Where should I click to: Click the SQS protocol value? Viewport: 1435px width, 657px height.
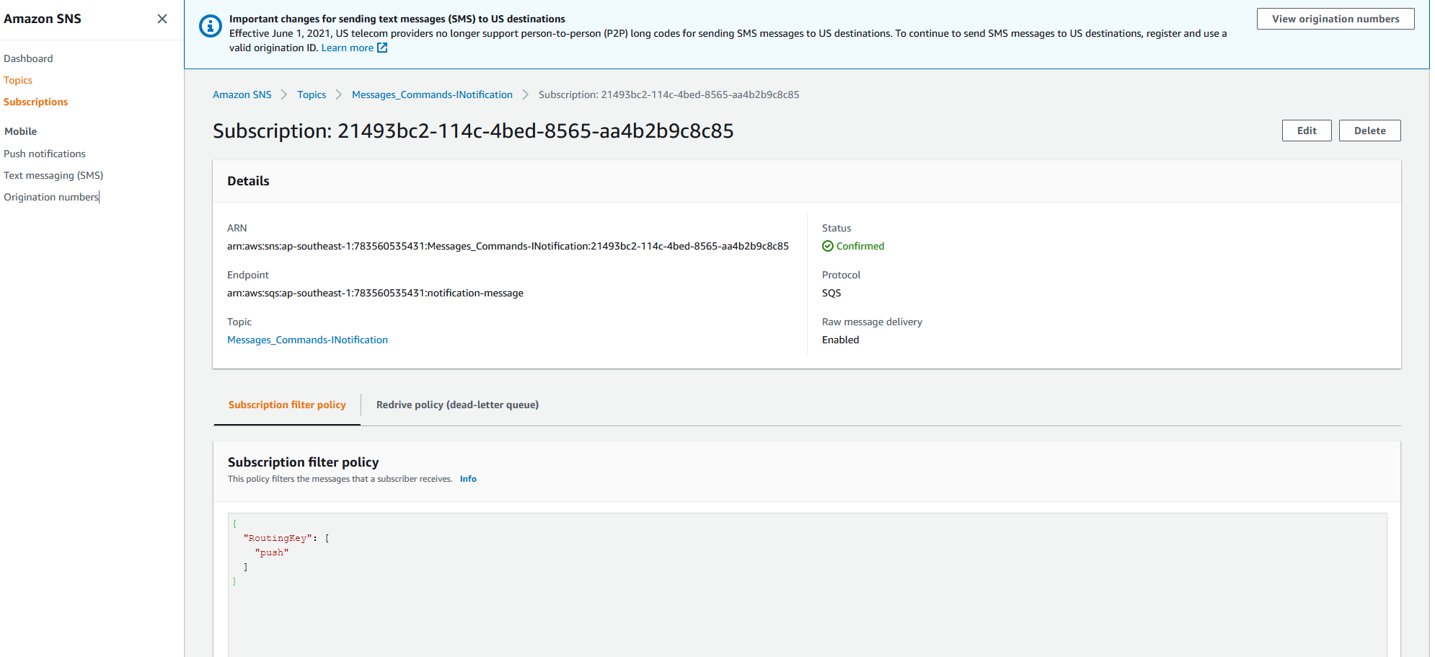click(x=831, y=293)
